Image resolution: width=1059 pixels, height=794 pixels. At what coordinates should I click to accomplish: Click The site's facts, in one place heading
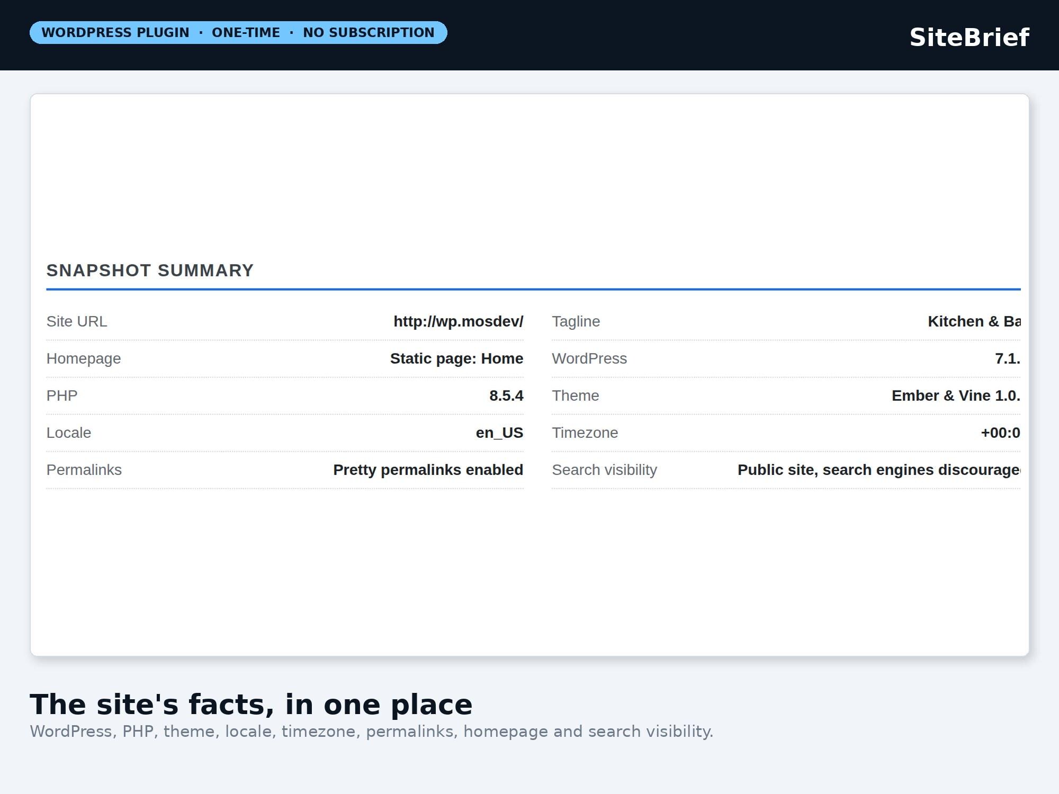coord(251,705)
